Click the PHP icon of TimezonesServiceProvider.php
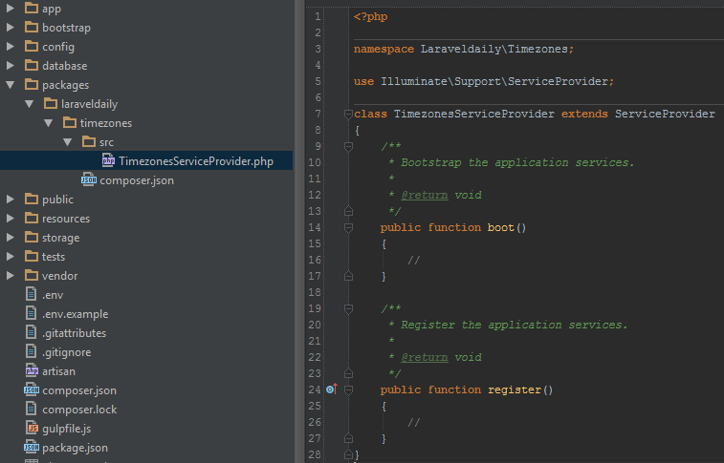Viewport: 724px width, 463px height. 108,161
